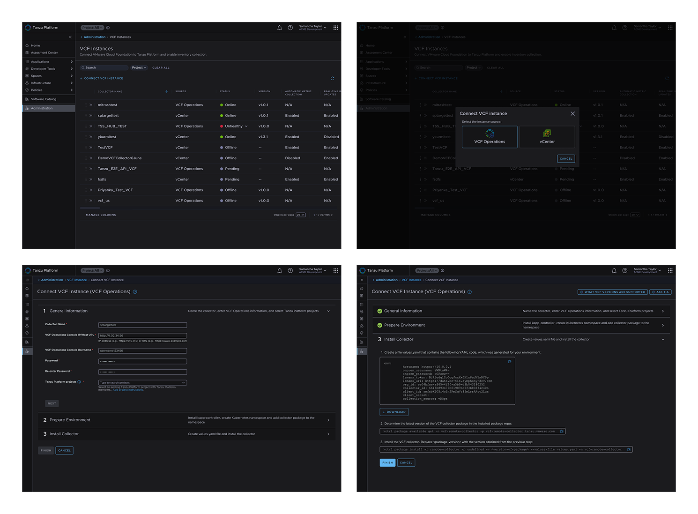Screen dimensions: 698x514
Task: Go to the next page of instances
Action: [x=332, y=215]
